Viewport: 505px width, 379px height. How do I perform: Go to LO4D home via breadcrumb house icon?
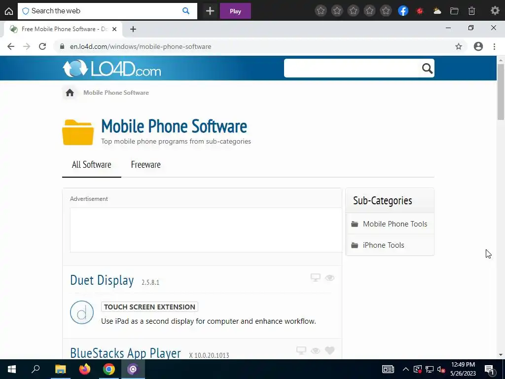70,93
